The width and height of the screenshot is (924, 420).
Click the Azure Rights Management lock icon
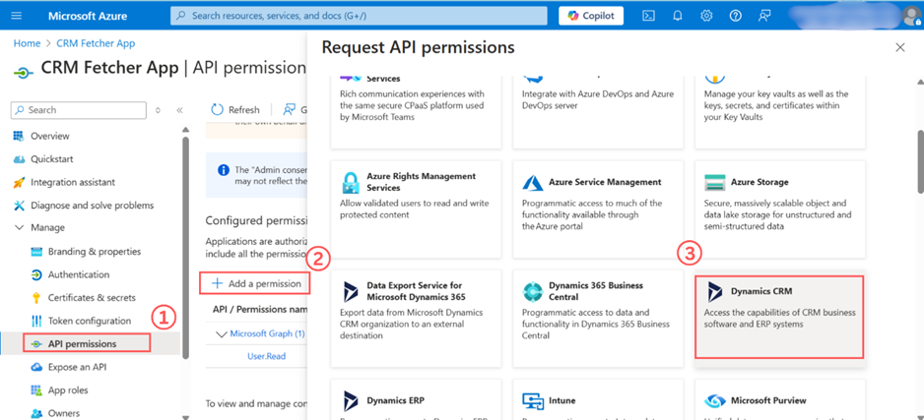point(351,182)
